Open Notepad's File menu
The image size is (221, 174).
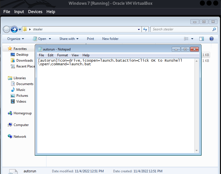(x=41, y=55)
